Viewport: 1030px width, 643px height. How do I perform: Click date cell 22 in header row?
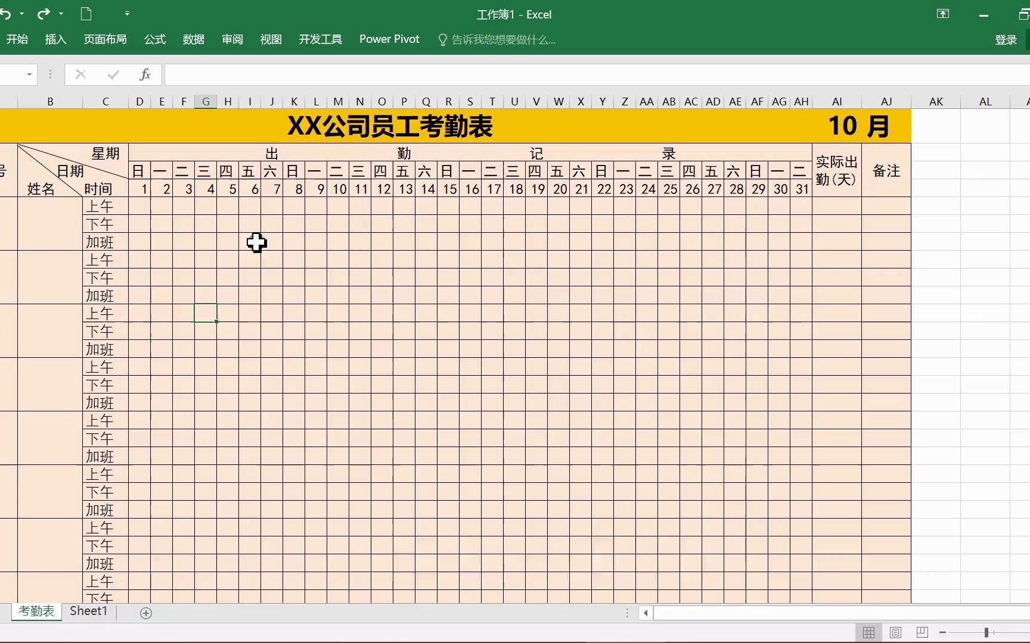point(603,189)
